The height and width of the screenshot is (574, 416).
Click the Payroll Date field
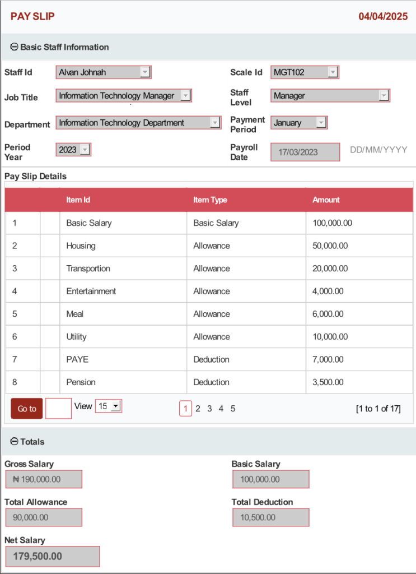pos(305,152)
